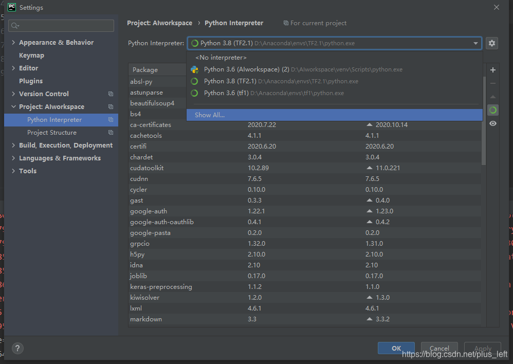Select the h5py package row
Screen dimensions: 513x364
(x=305, y=254)
